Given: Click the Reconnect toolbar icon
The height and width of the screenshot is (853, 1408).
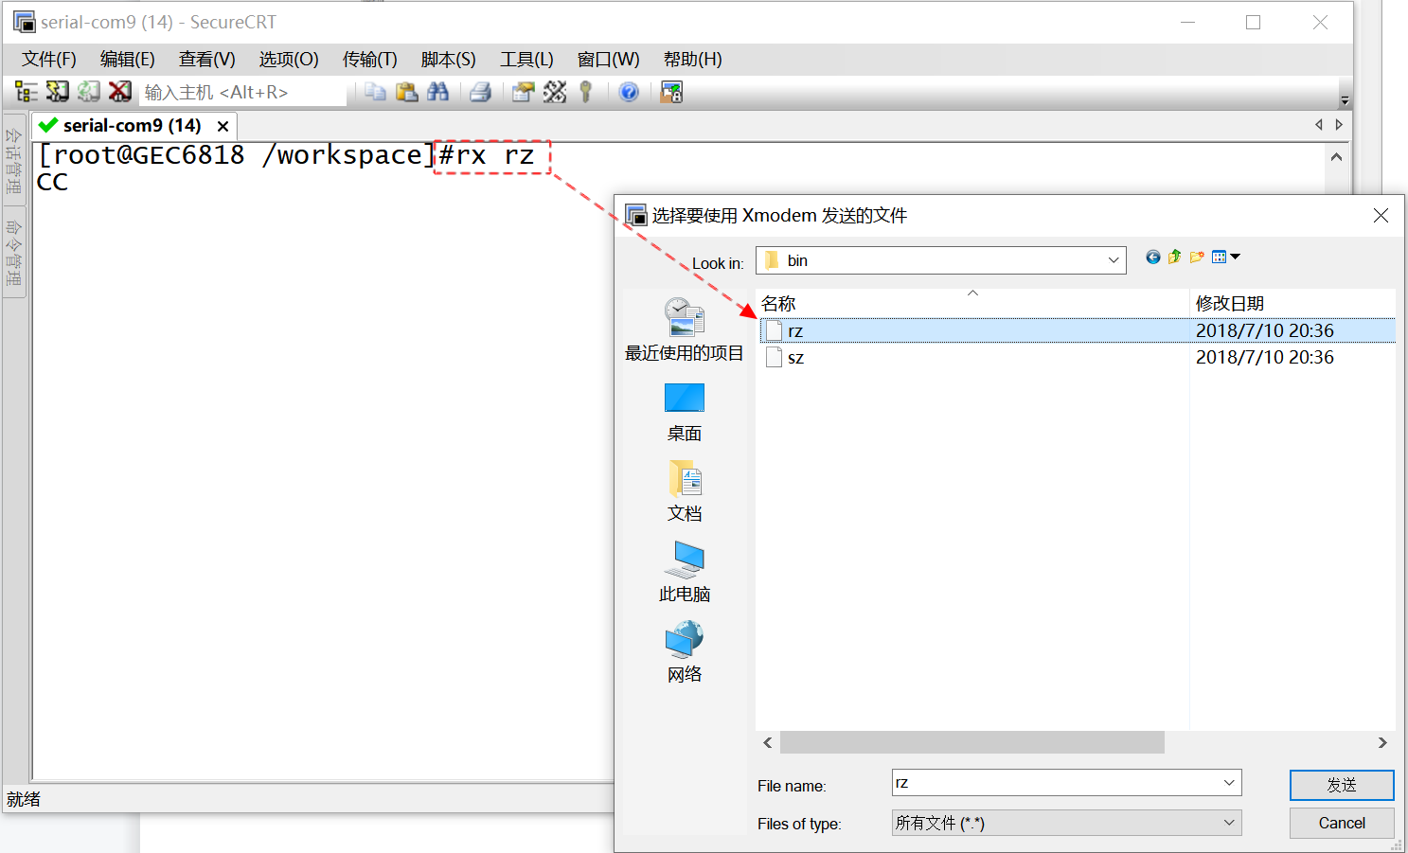Looking at the screenshot, I should click(x=89, y=92).
